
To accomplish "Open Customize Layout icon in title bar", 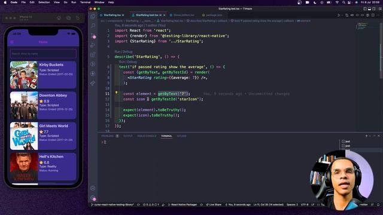I will [x=380, y=9].
